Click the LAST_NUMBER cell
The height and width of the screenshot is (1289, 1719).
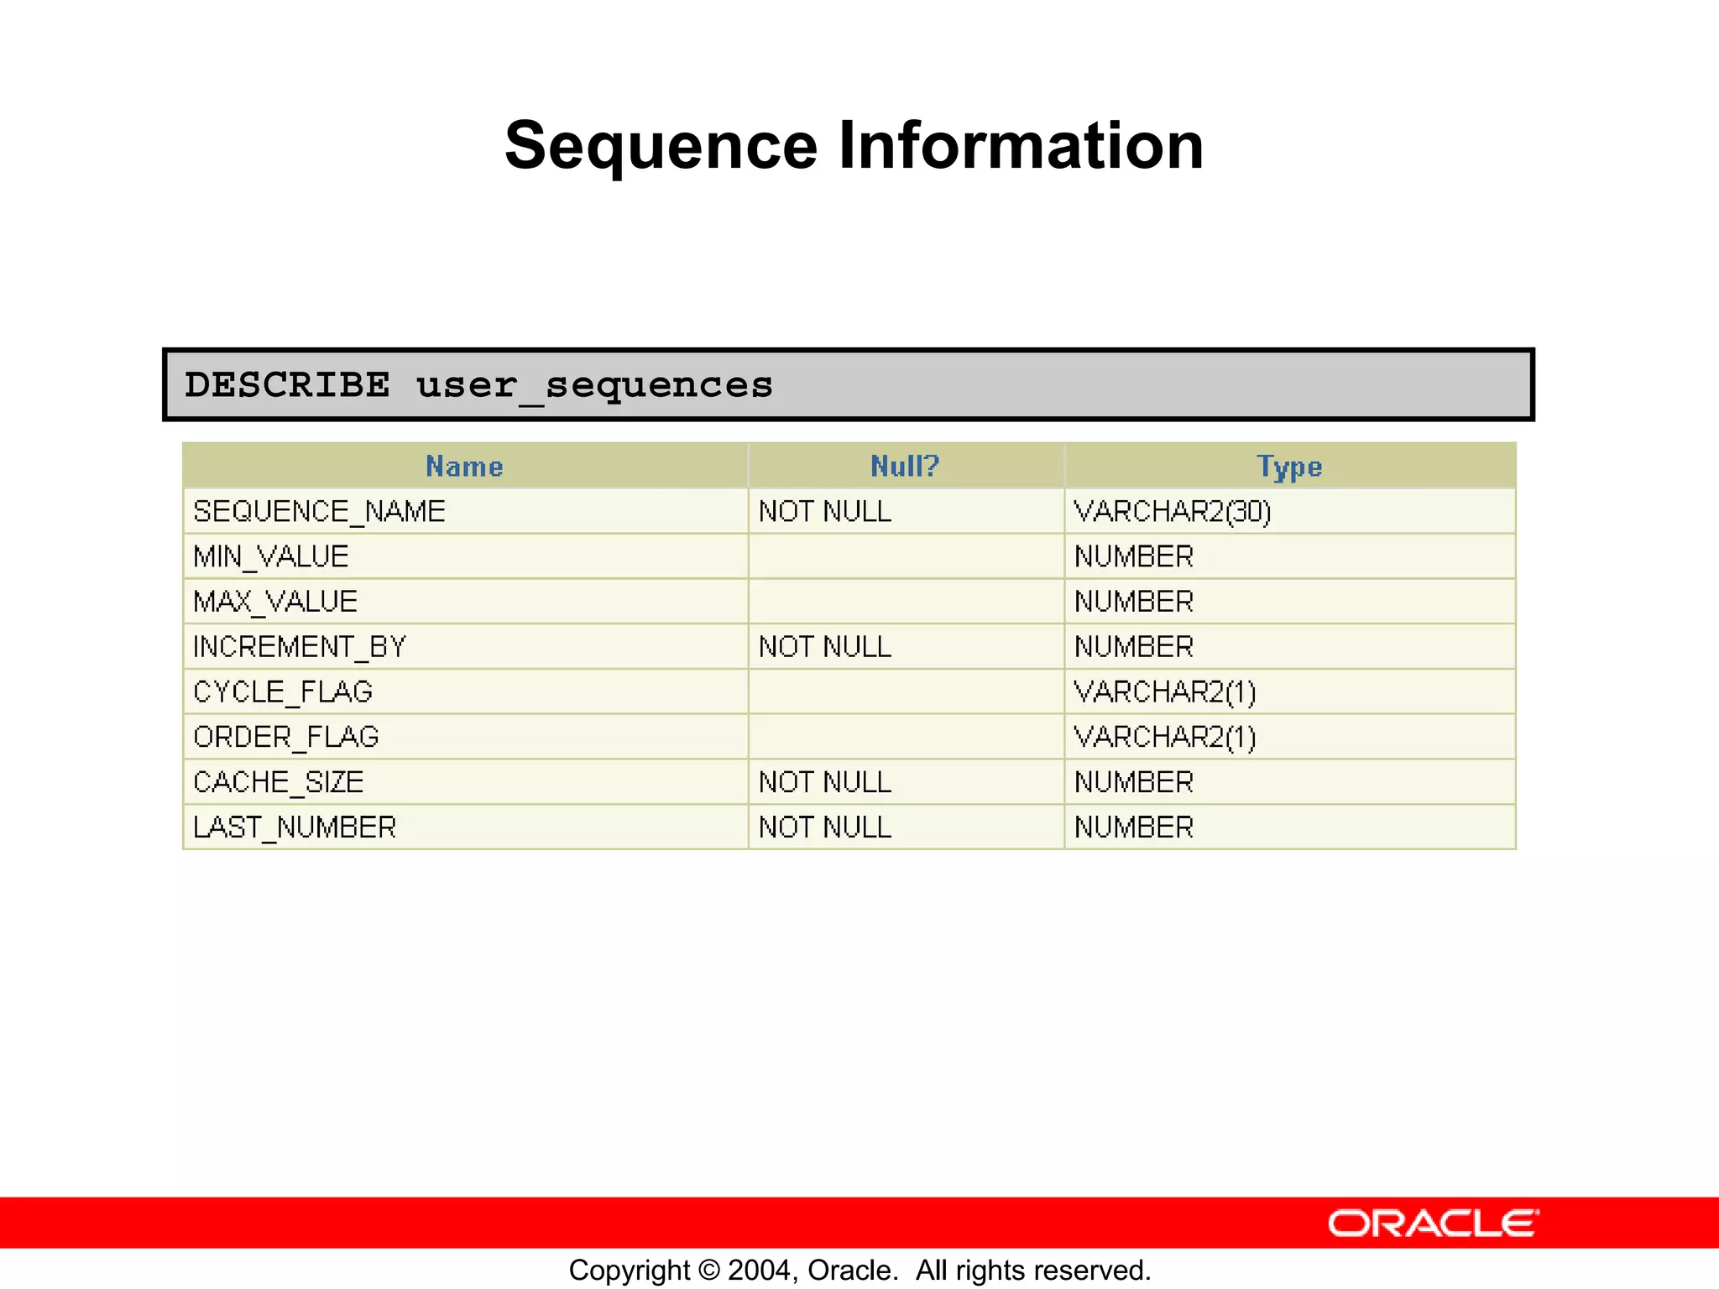point(295,827)
